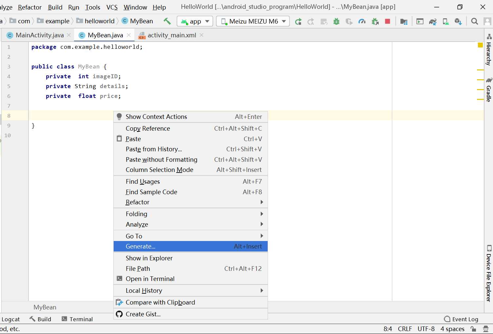Select Create Gist...

(x=191, y=314)
